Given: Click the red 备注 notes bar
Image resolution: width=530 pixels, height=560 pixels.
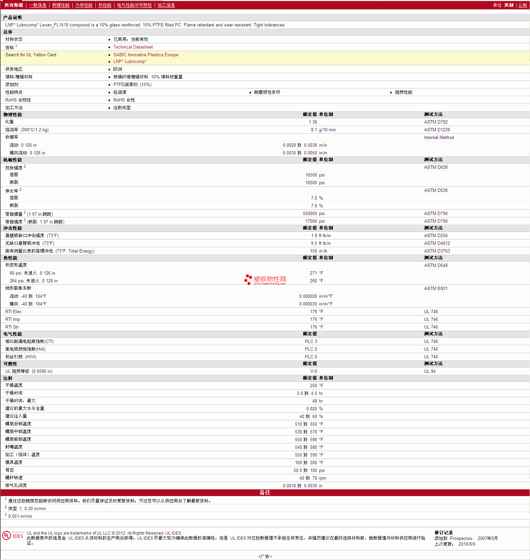Looking at the screenshot, I should click(x=265, y=493).
